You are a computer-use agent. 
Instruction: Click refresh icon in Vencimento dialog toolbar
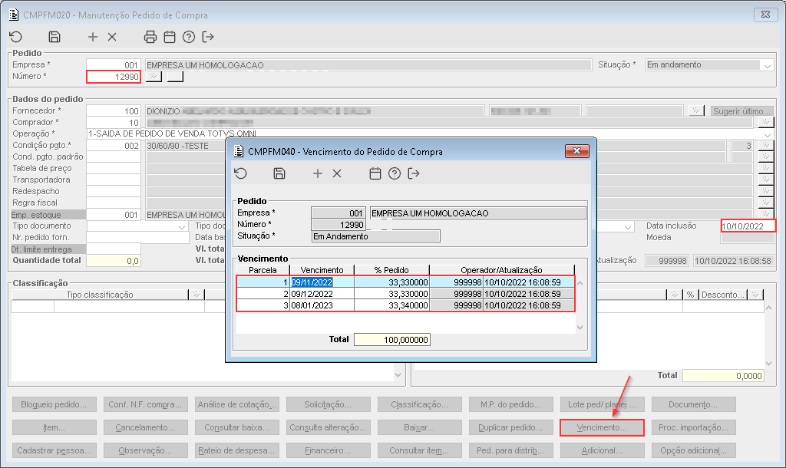240,173
